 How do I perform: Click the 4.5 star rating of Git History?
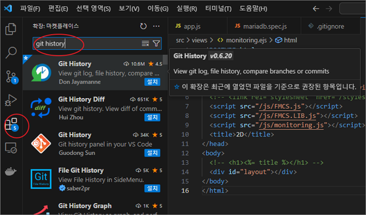click(155, 64)
